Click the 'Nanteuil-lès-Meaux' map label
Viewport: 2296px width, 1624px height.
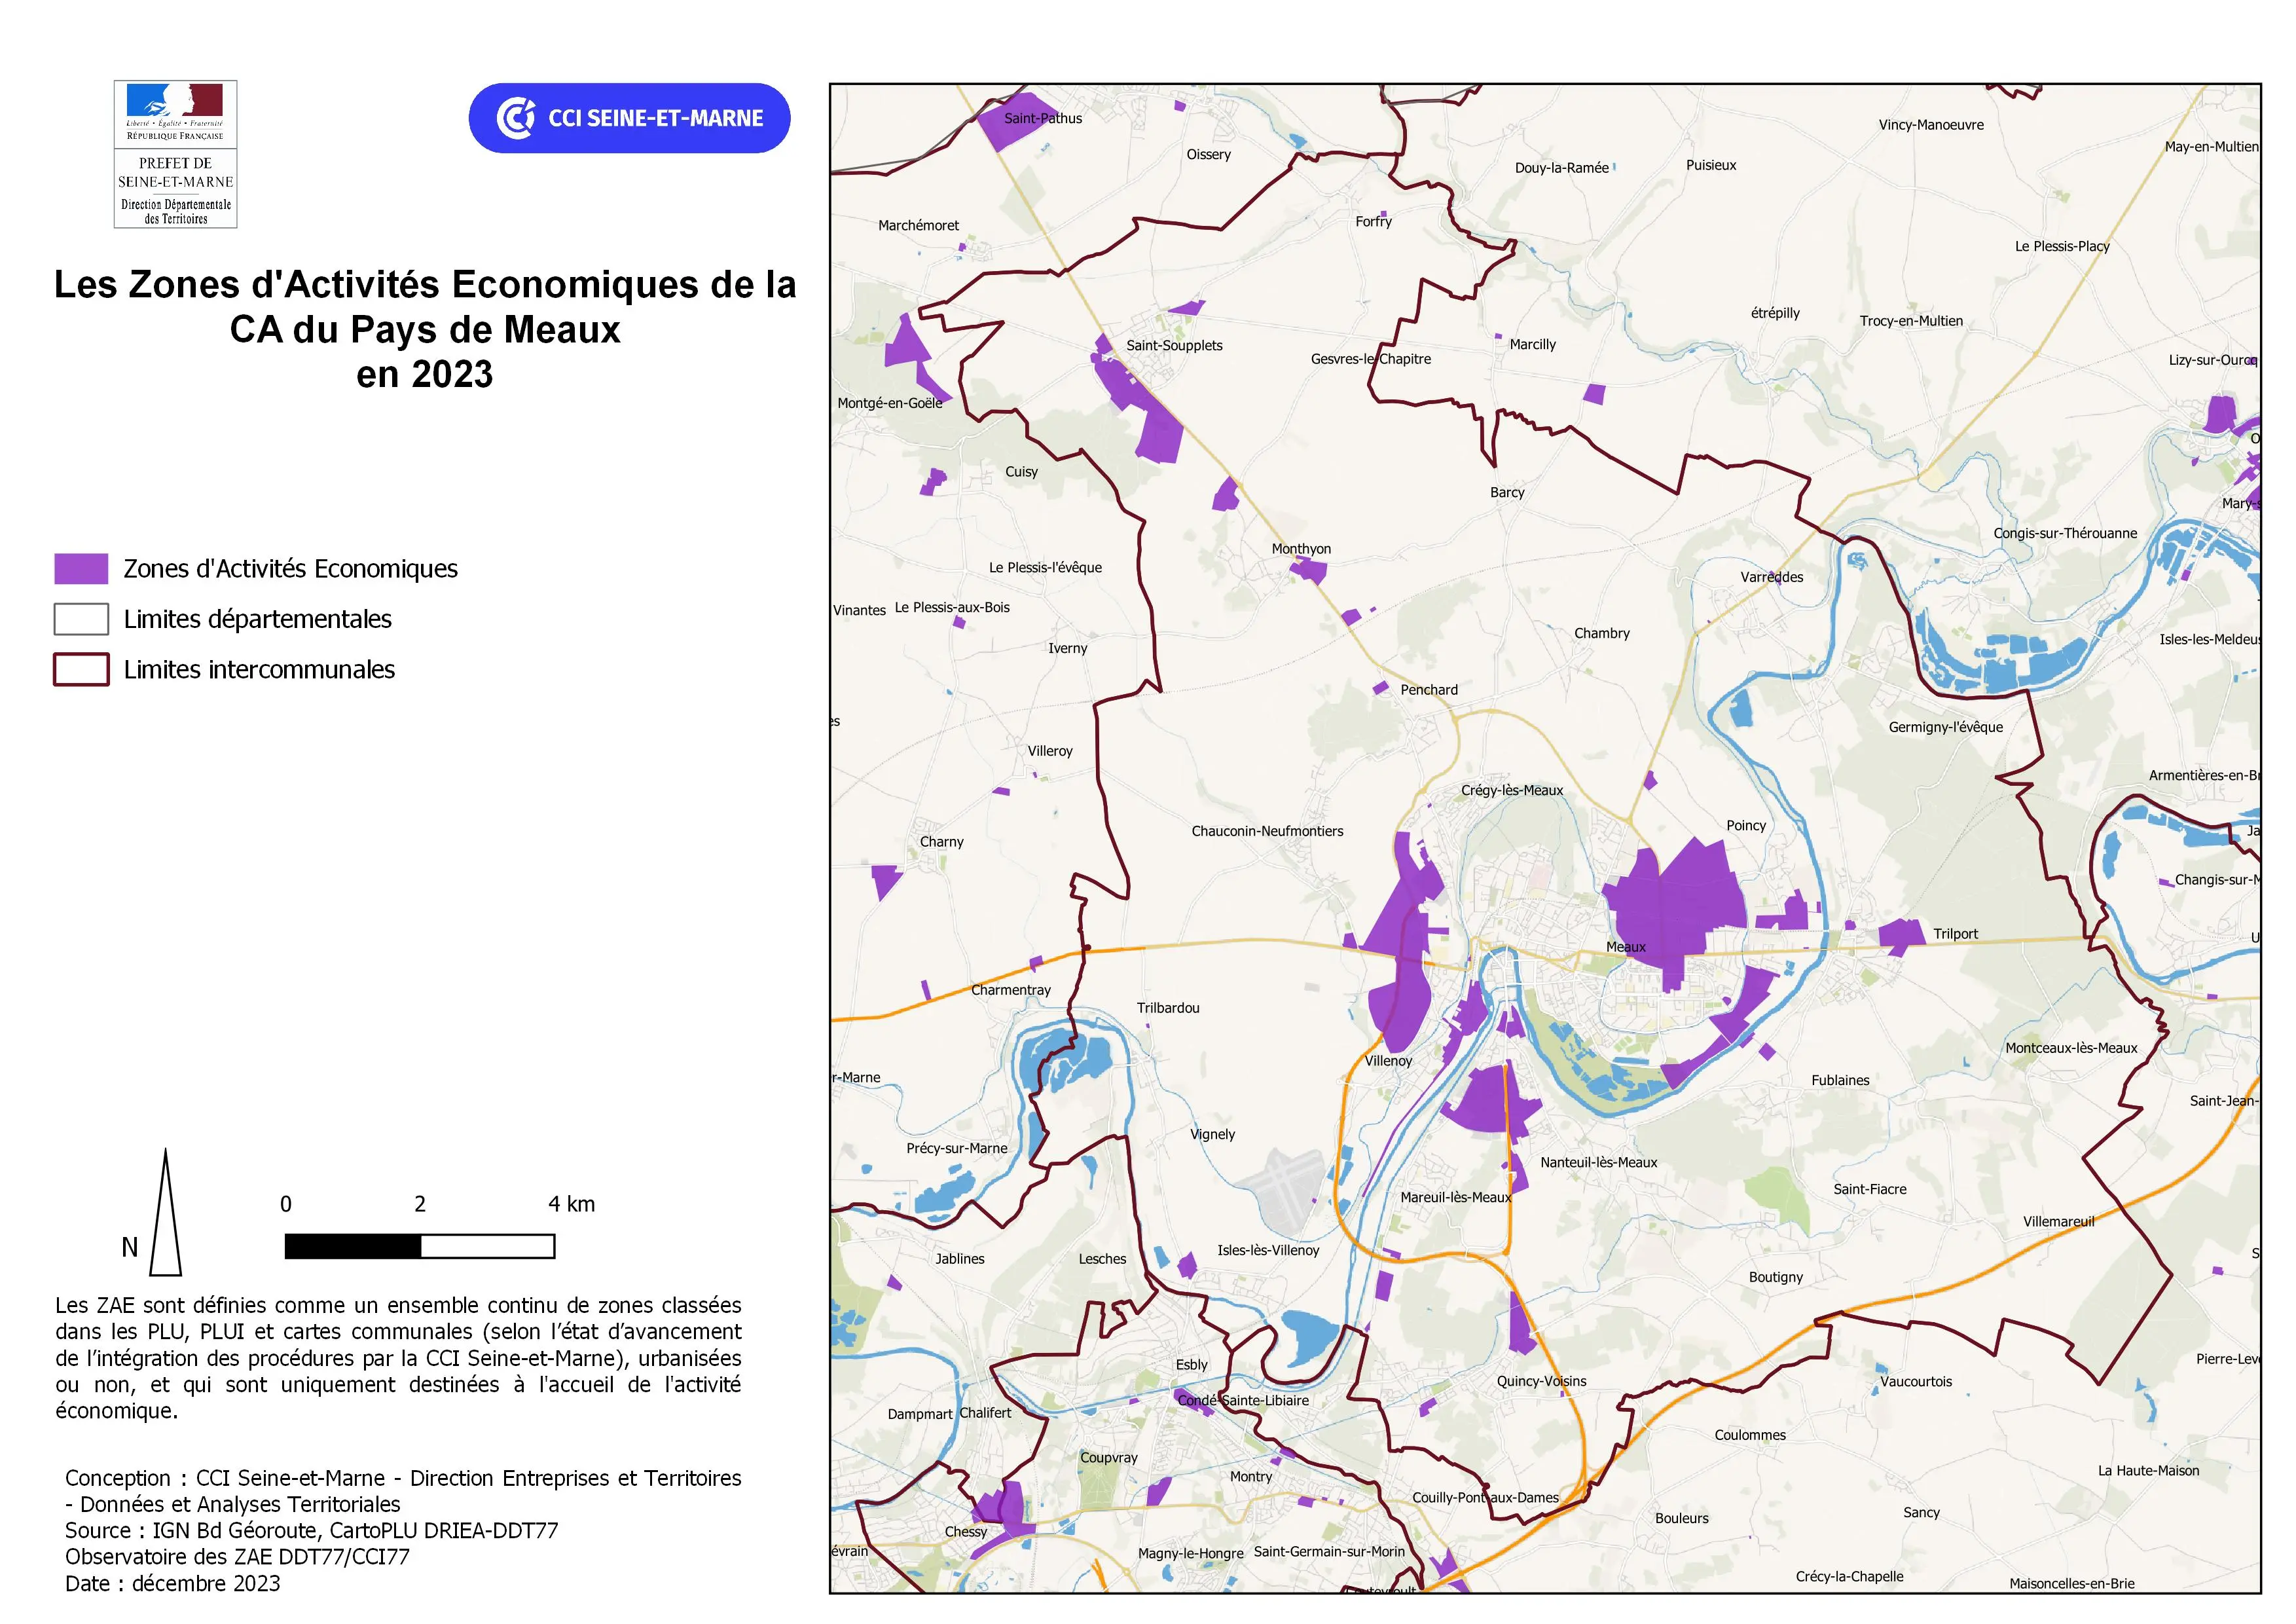point(1598,1162)
